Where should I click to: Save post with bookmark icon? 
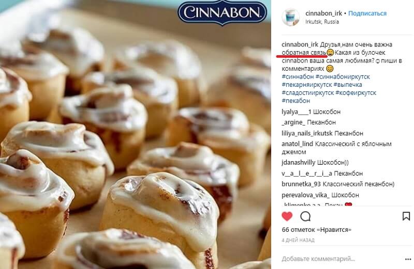[x=406, y=216]
